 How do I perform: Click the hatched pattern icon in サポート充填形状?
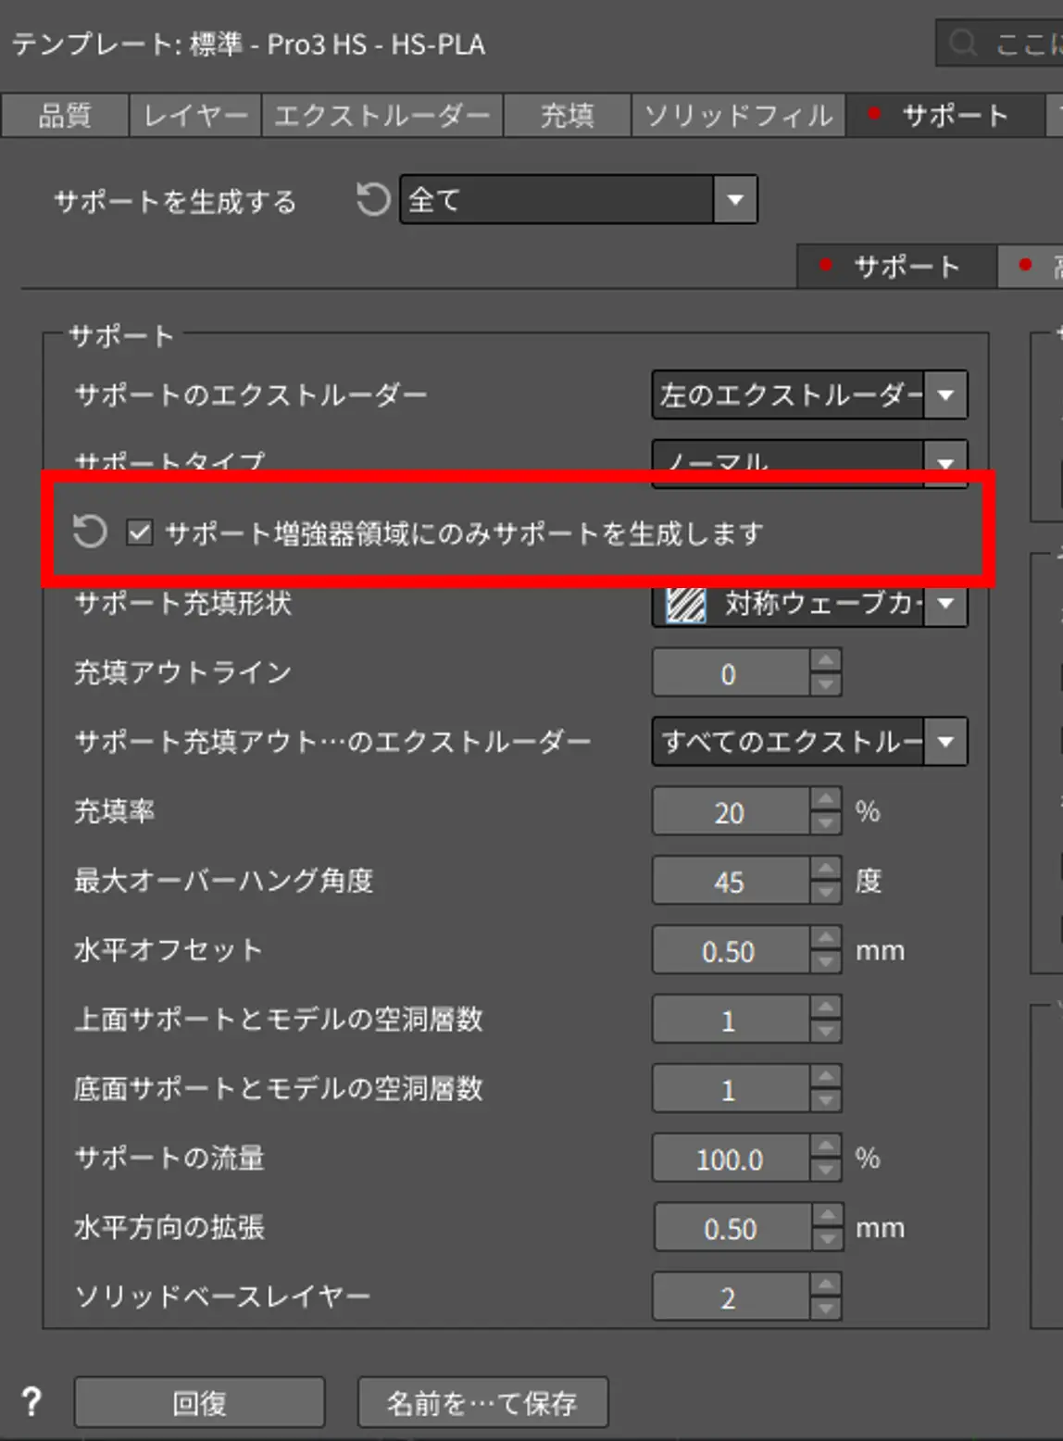click(x=686, y=605)
